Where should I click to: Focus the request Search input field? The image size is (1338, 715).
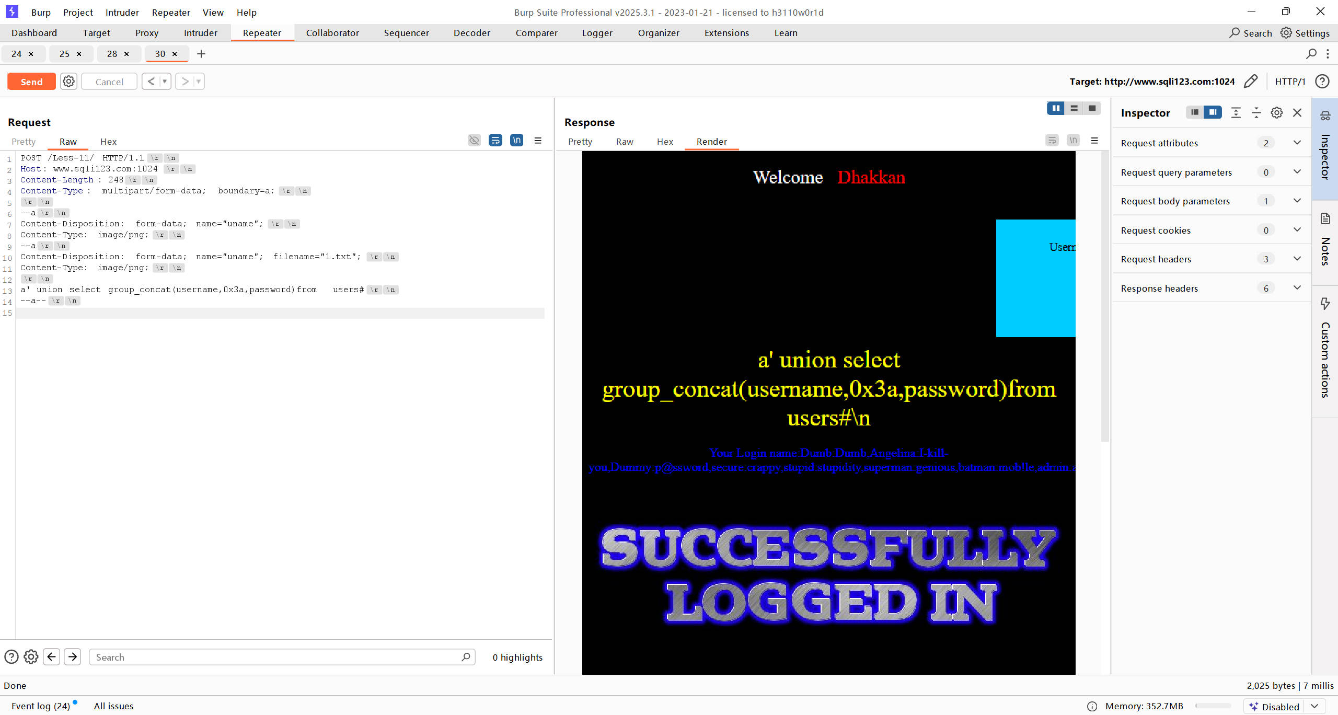tap(282, 657)
